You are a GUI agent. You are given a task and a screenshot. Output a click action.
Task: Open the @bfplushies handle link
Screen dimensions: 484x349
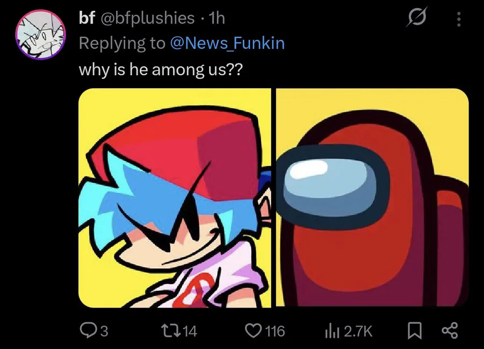tap(146, 18)
